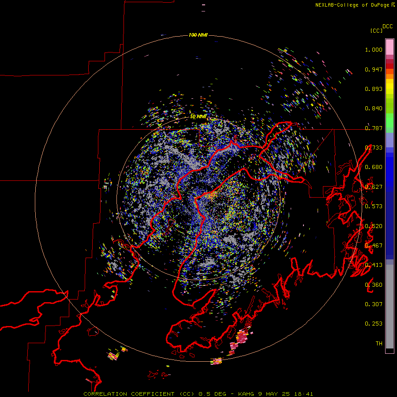Select the 0.307 legend value
The image size is (397, 397).
click(374, 304)
